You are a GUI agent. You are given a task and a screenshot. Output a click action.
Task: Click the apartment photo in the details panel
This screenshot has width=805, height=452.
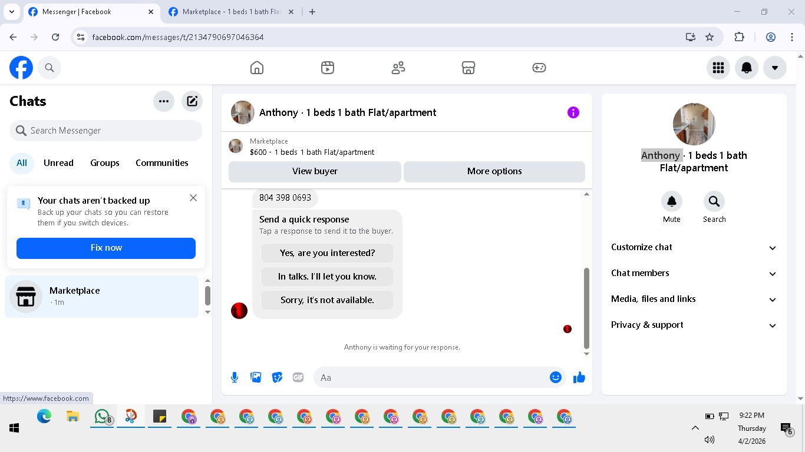coord(694,124)
